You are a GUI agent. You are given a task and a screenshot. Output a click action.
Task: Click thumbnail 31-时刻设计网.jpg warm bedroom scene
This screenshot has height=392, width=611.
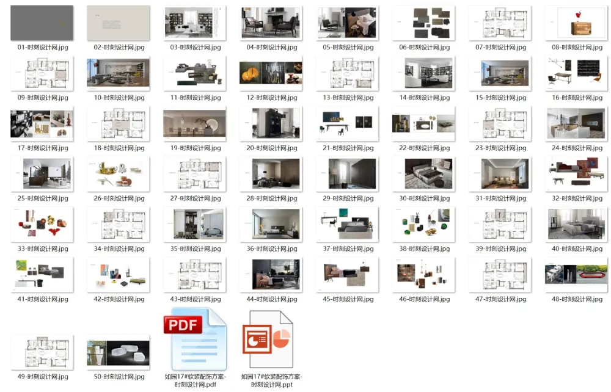pyautogui.click(x=500, y=174)
